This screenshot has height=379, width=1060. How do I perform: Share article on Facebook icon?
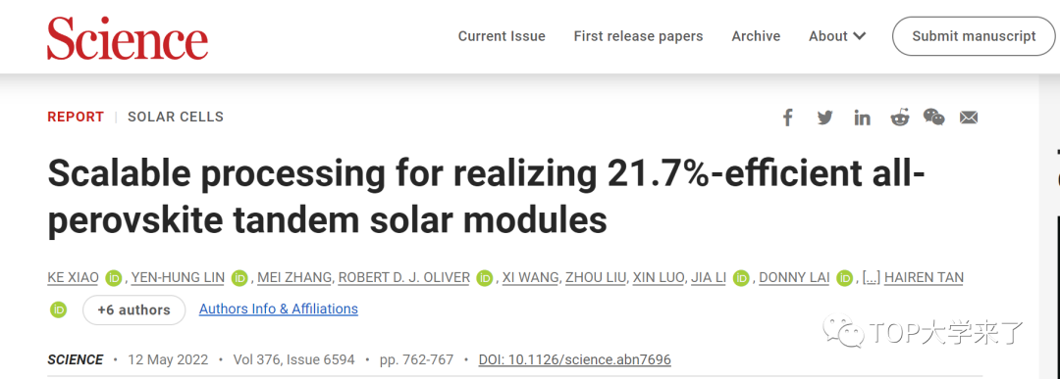pyautogui.click(x=787, y=118)
